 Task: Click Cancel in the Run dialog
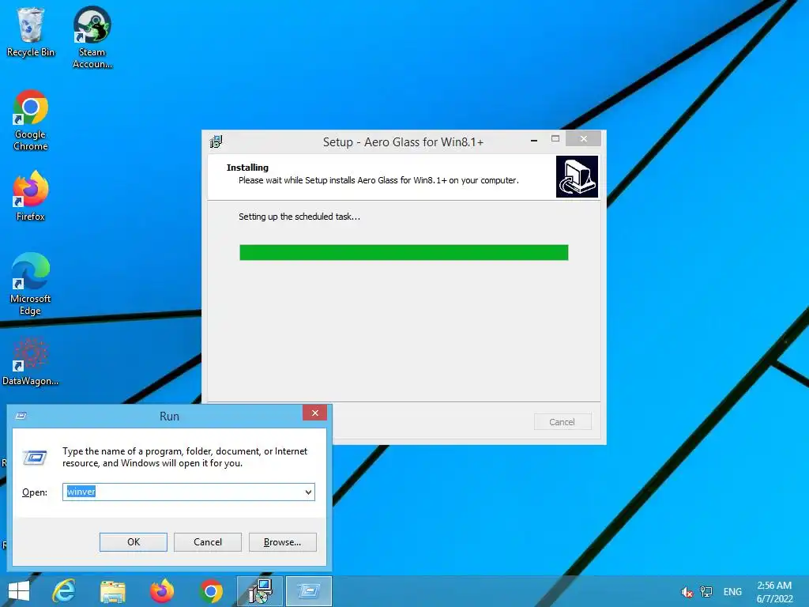click(208, 542)
